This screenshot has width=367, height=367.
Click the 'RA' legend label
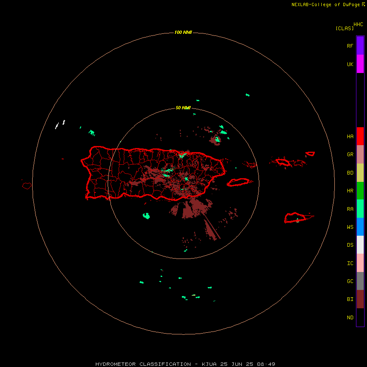tap(350, 209)
